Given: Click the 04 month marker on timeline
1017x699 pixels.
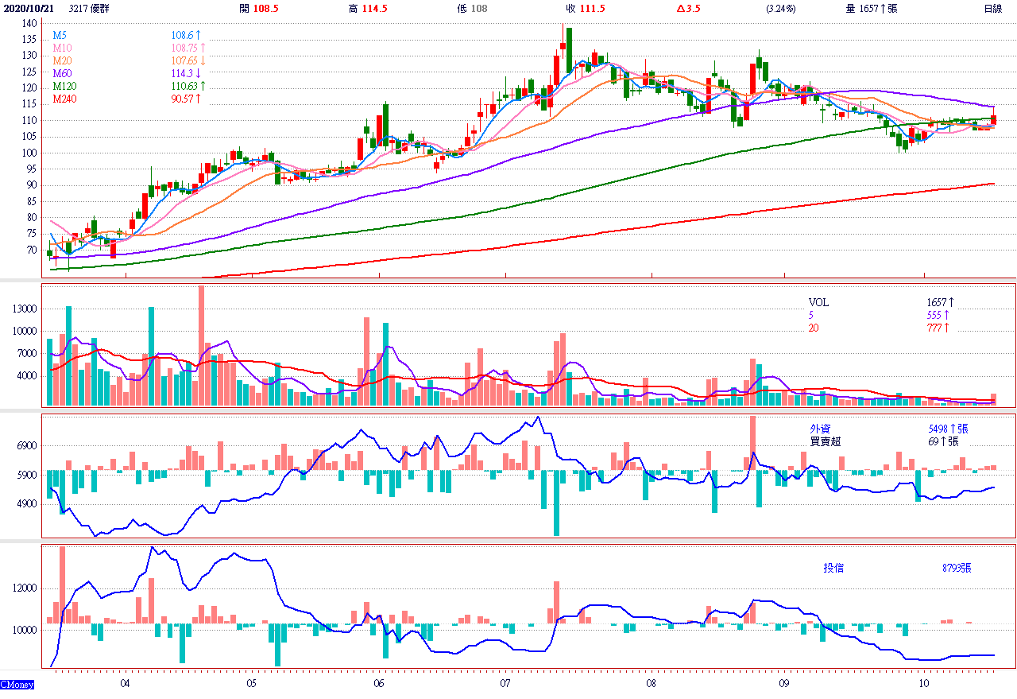Looking at the screenshot, I should [x=125, y=684].
